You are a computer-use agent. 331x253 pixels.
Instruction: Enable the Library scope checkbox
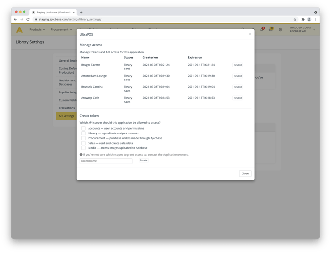click(x=83, y=133)
